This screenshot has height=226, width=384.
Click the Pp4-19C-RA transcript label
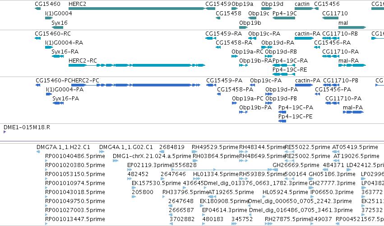290,60
